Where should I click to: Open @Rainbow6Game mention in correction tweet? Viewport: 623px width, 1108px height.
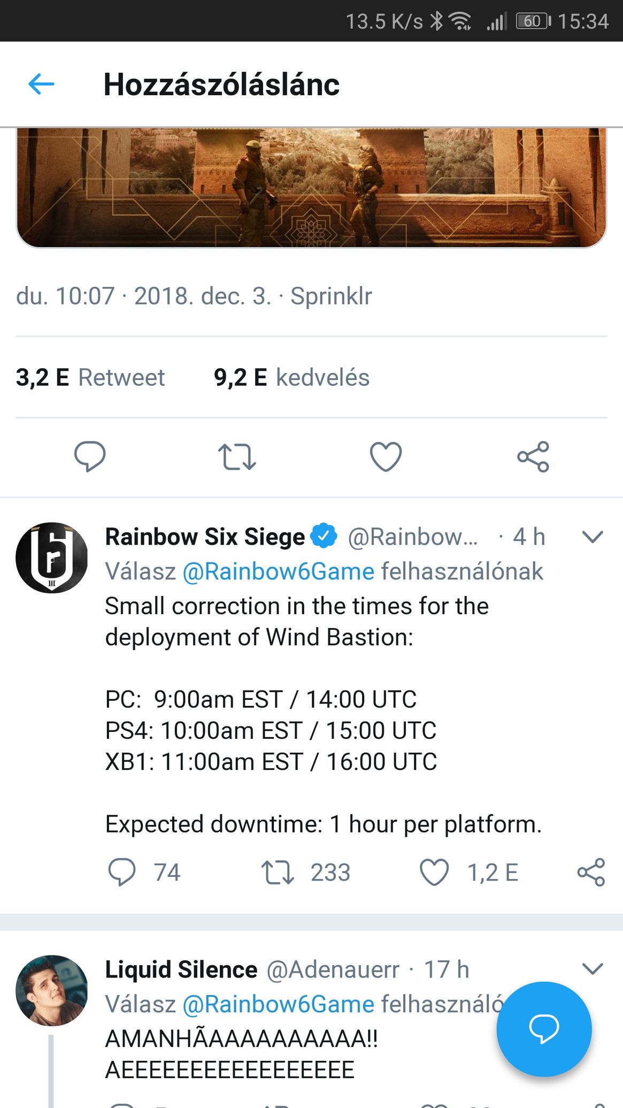[x=278, y=571]
